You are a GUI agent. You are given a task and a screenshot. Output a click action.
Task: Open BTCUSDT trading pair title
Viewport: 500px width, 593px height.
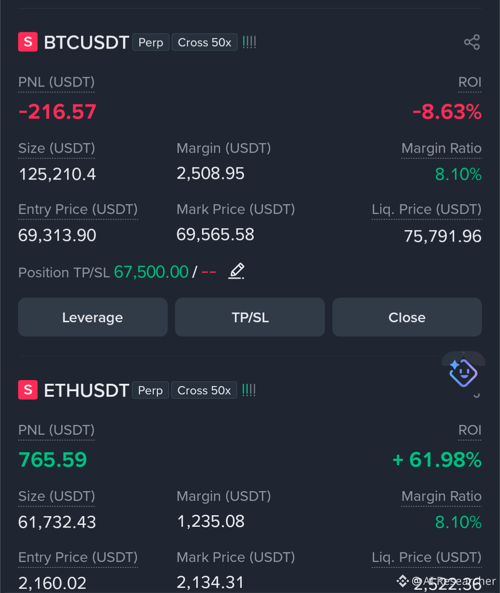86,43
